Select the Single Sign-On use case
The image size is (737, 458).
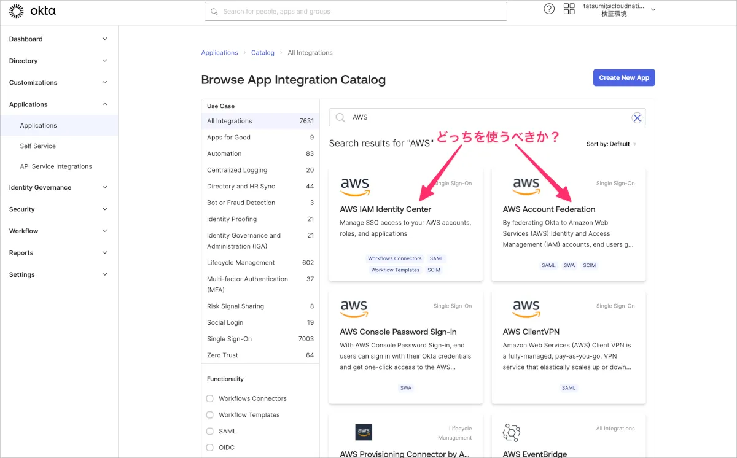tap(230, 339)
